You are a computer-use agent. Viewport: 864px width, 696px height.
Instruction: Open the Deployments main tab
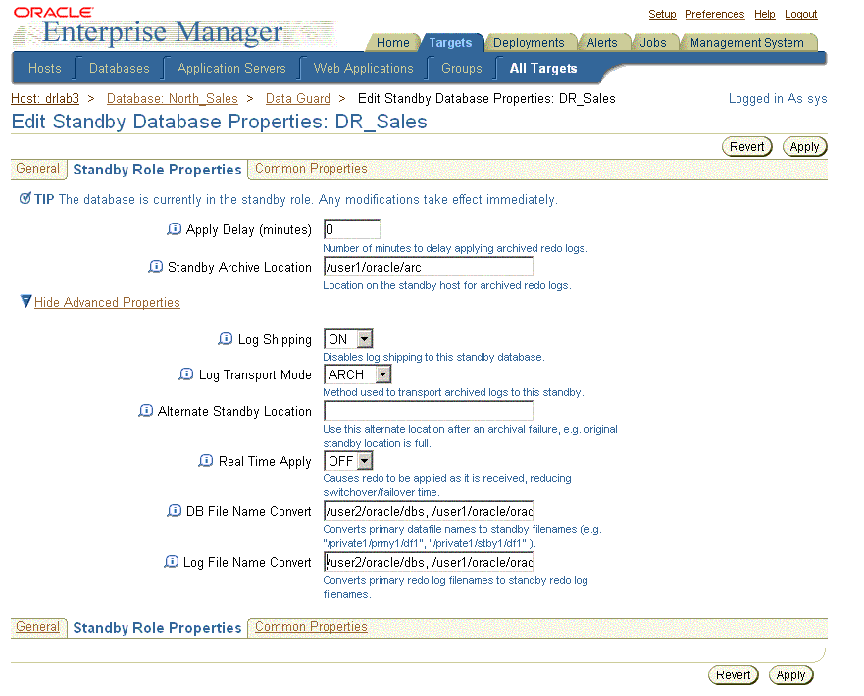point(529,43)
